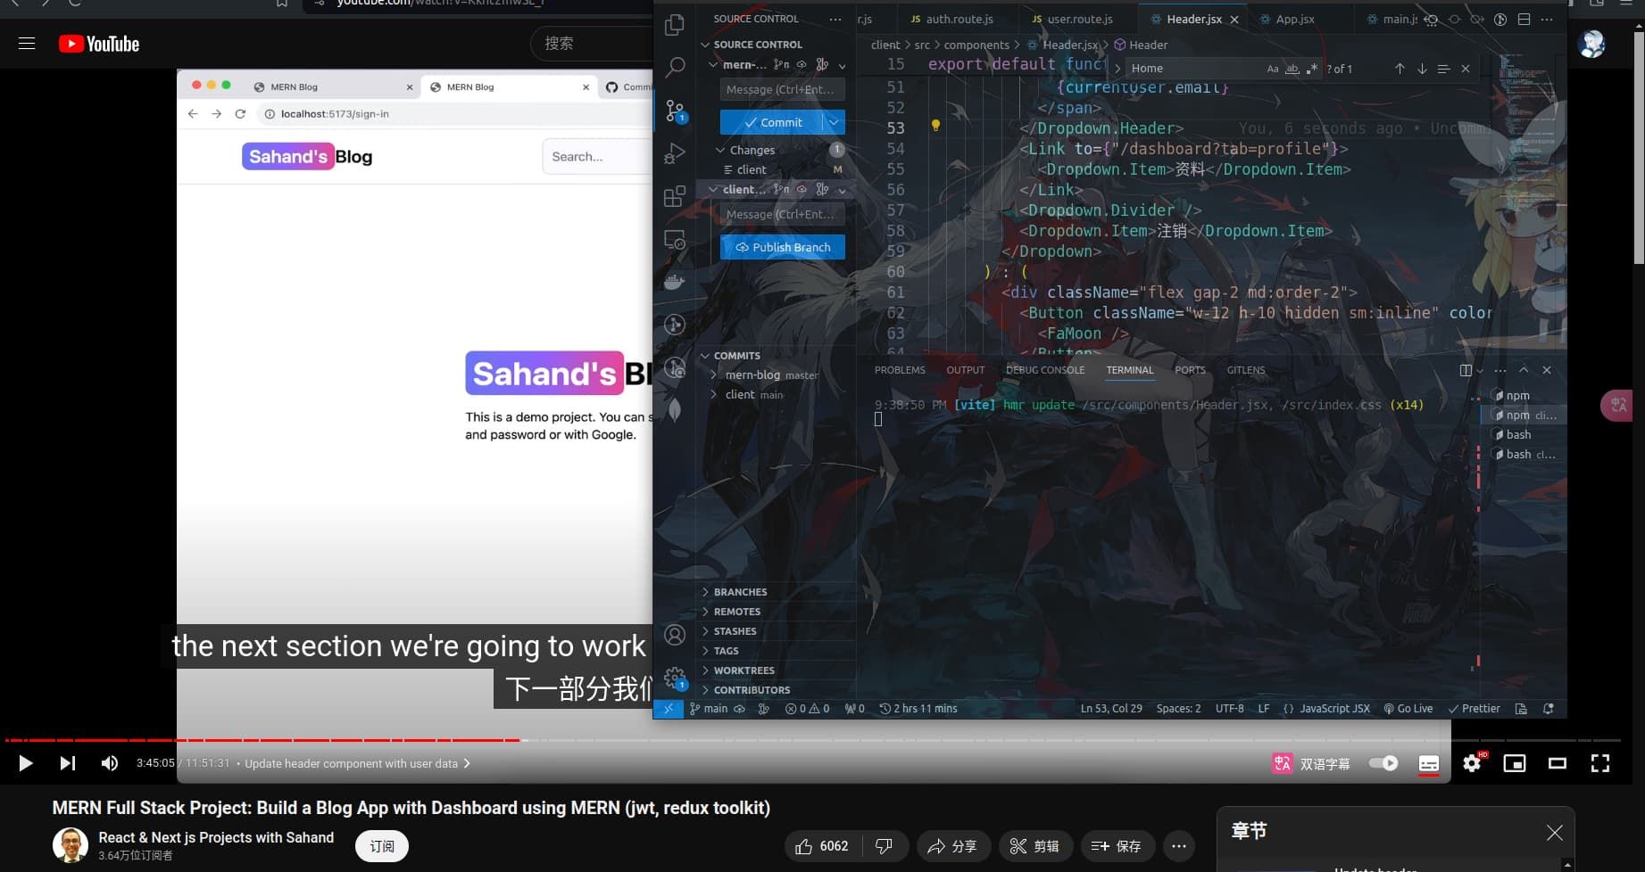Click Go Live in the status bar
The height and width of the screenshot is (872, 1645).
1408,709
